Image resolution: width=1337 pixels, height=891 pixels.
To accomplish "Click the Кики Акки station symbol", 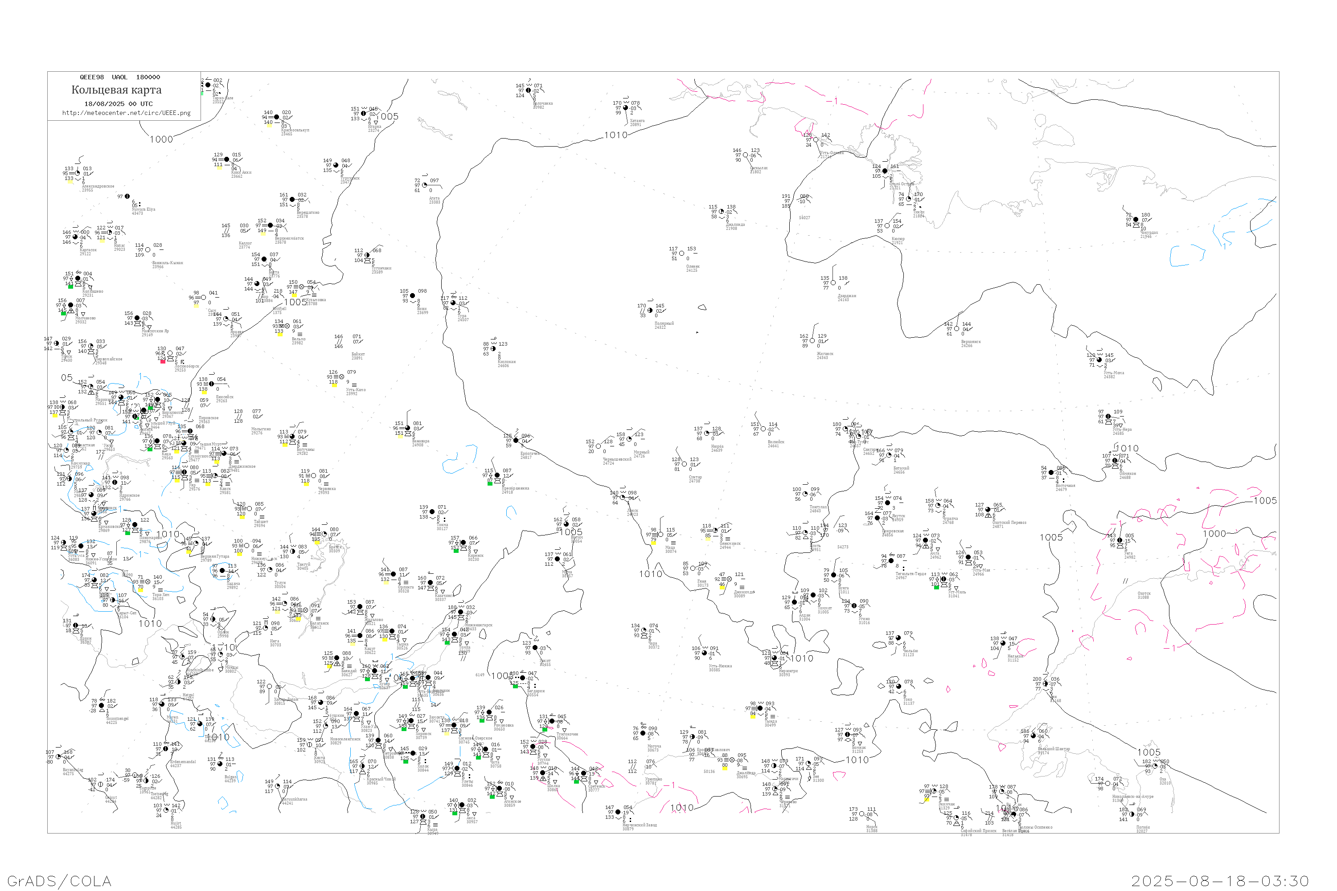I will tap(227, 159).
